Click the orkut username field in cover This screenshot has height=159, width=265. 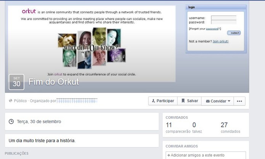pos(223,18)
